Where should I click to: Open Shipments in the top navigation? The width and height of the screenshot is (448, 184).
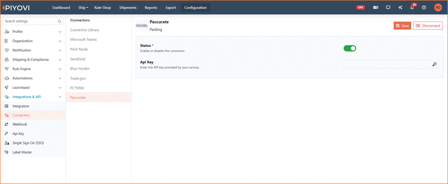click(x=128, y=8)
